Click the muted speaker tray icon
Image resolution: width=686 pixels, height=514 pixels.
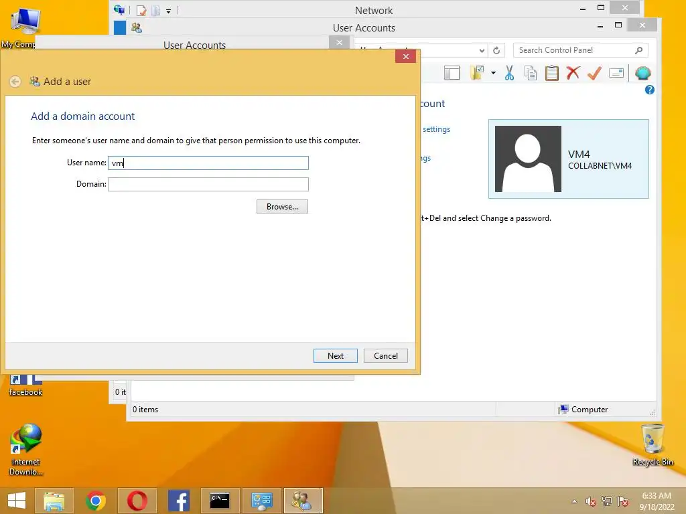coord(591,501)
